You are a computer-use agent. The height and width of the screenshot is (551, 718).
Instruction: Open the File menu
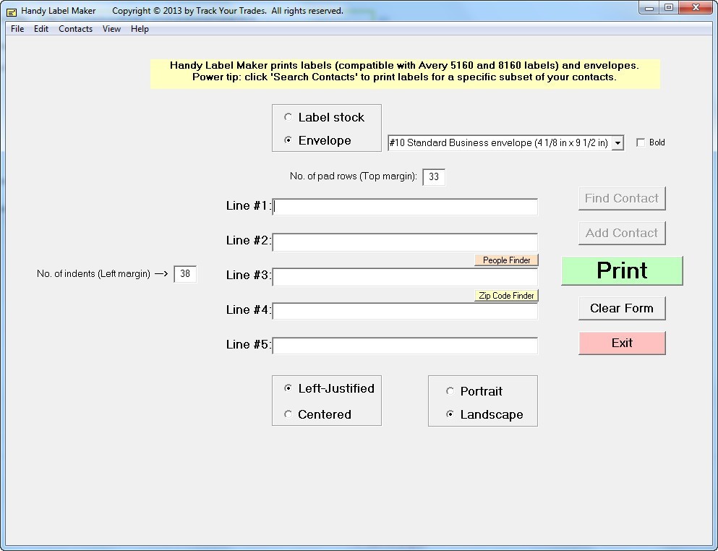17,29
